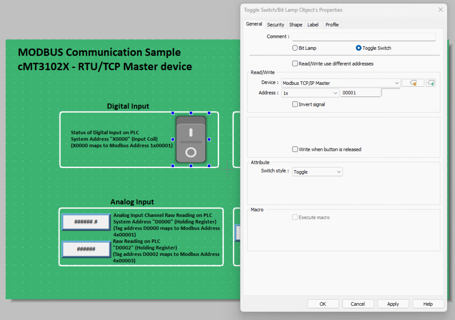Click the add new device icon

[431, 83]
